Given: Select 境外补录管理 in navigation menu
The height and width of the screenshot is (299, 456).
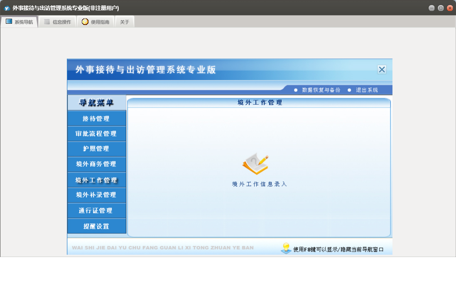Looking at the screenshot, I should click(x=96, y=195).
